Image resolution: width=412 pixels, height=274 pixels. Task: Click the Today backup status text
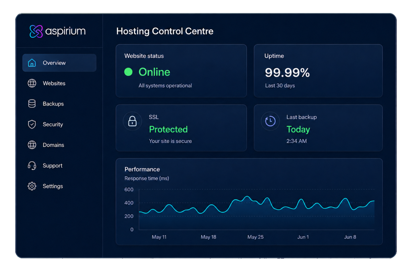pos(298,129)
